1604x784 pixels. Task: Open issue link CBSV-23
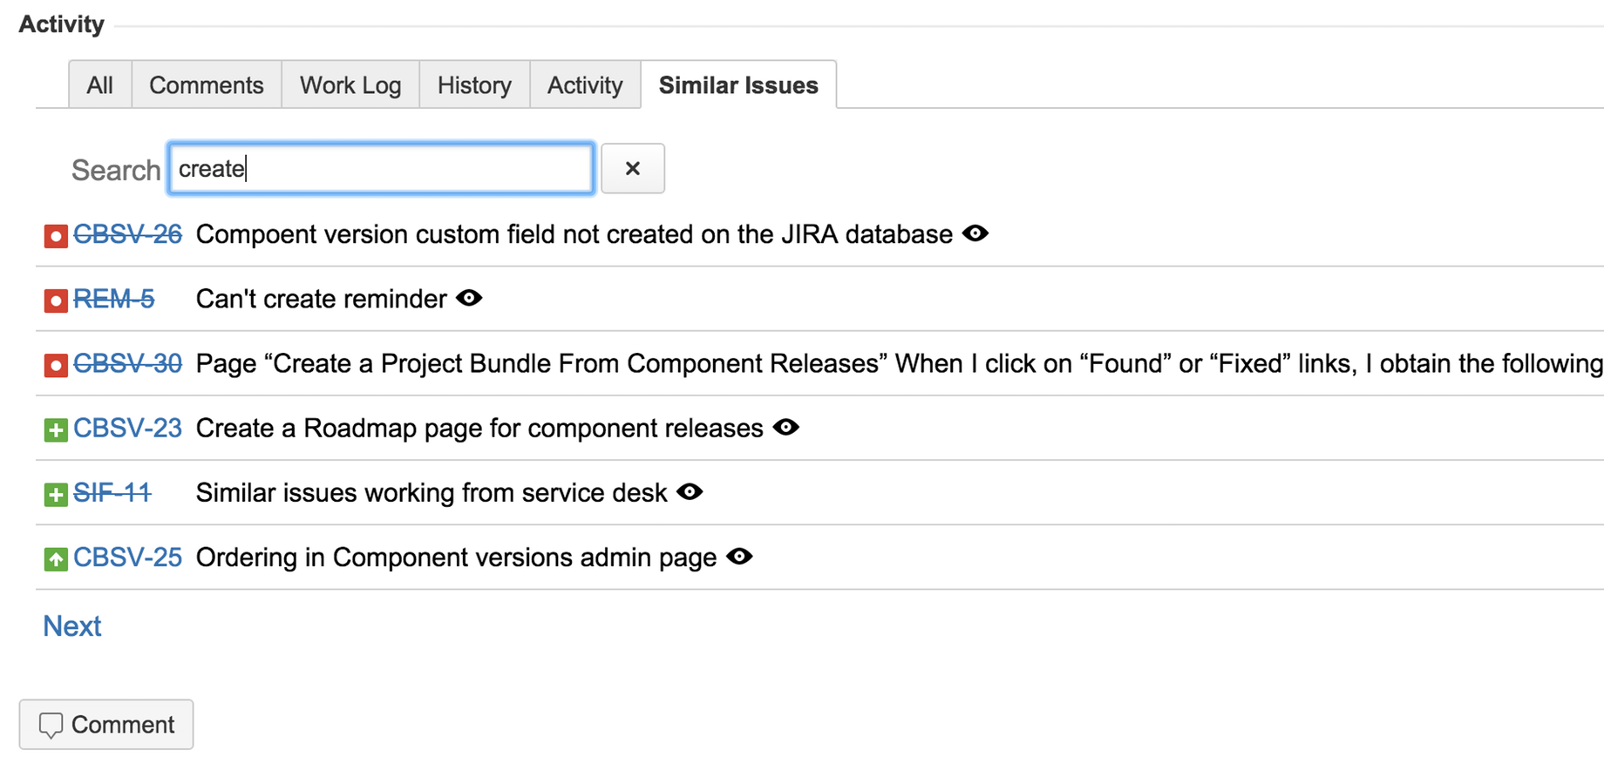coord(127,428)
